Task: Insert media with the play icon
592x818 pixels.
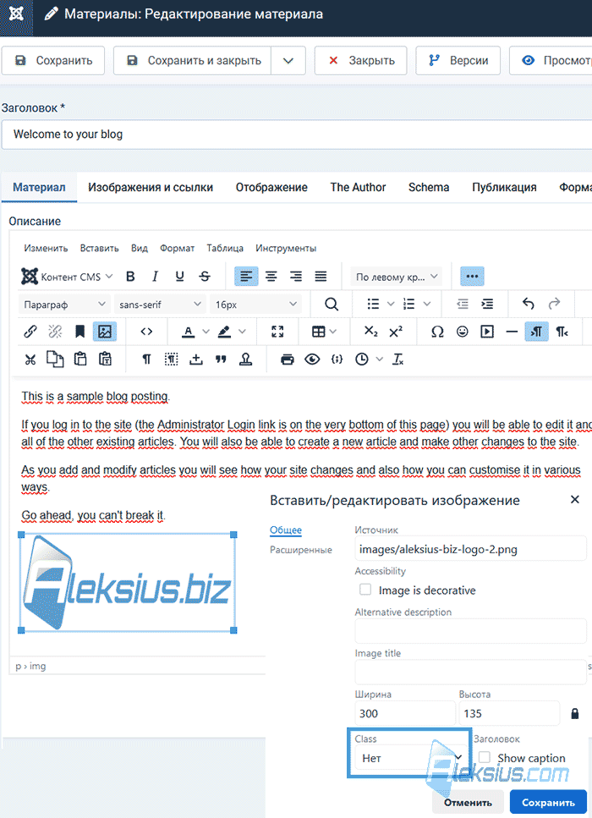Action: coord(487,332)
